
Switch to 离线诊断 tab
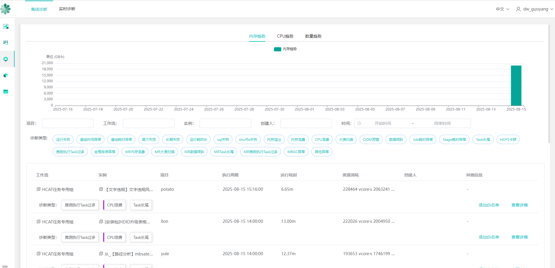coord(39,9)
